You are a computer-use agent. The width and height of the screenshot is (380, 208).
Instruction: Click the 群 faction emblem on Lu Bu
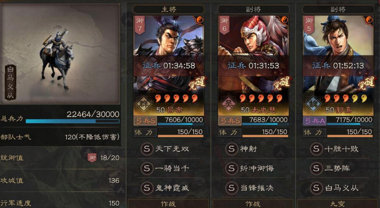tap(144, 105)
